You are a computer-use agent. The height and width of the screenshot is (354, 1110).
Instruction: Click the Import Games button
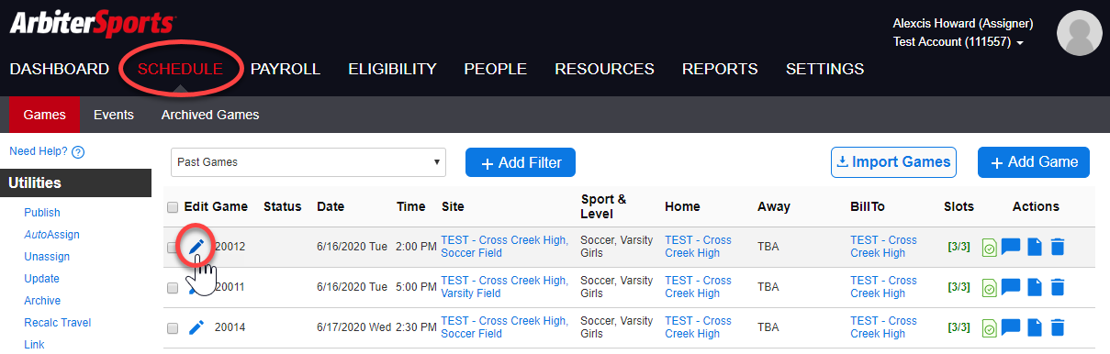(x=893, y=162)
